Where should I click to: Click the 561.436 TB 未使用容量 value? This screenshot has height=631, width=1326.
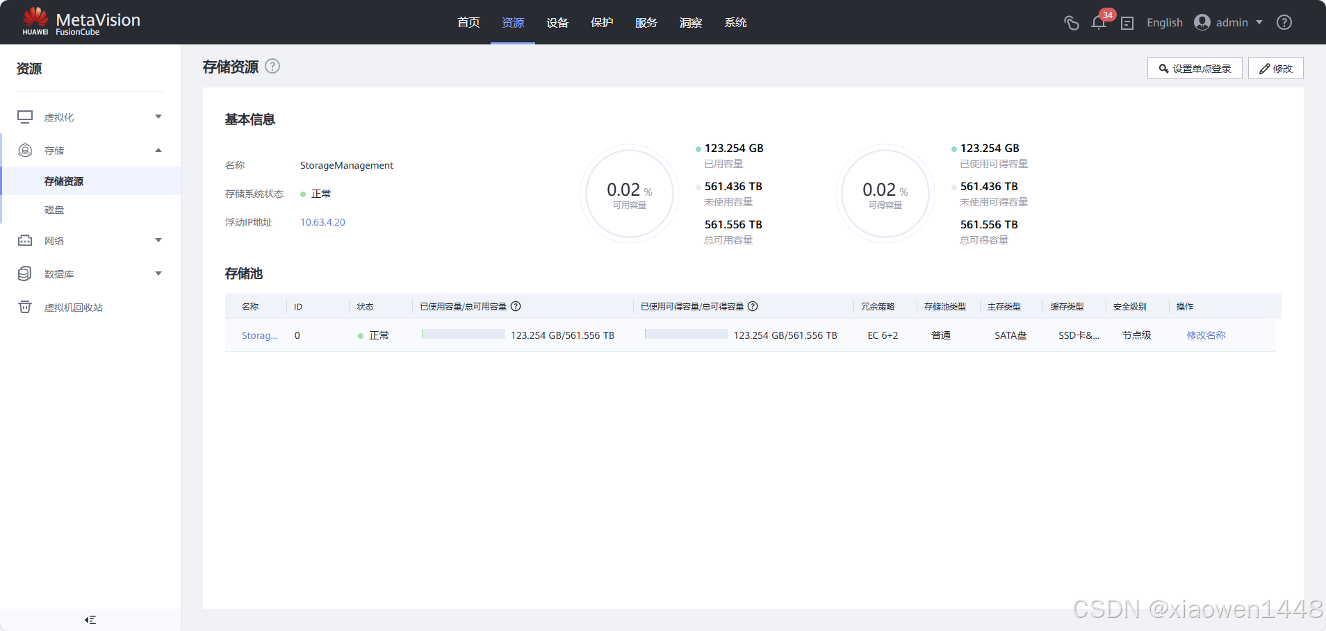tap(733, 186)
